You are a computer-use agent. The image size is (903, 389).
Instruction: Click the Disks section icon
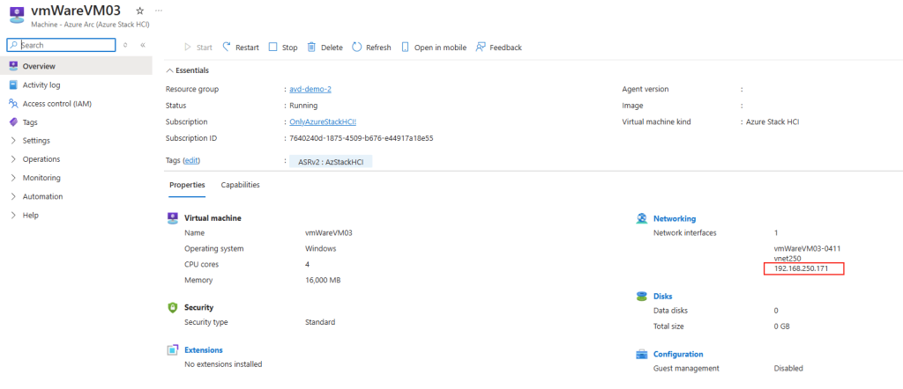(642, 296)
